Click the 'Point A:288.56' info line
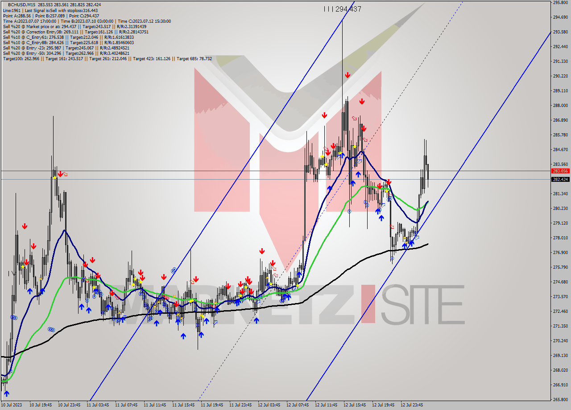571x410 pixels. click(50, 16)
